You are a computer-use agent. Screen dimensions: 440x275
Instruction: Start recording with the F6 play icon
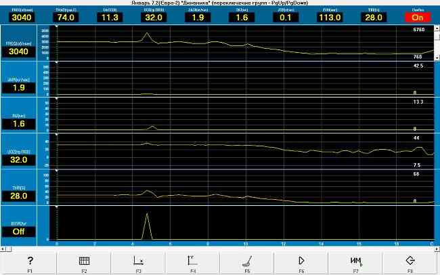pos(301,261)
